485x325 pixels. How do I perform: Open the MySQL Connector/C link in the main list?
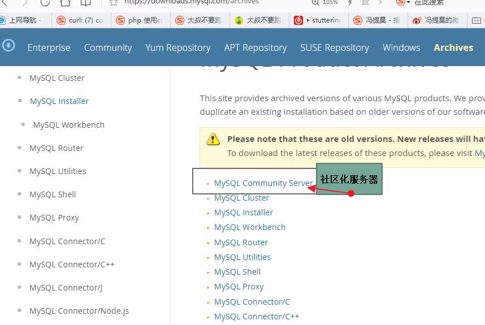[x=252, y=302]
